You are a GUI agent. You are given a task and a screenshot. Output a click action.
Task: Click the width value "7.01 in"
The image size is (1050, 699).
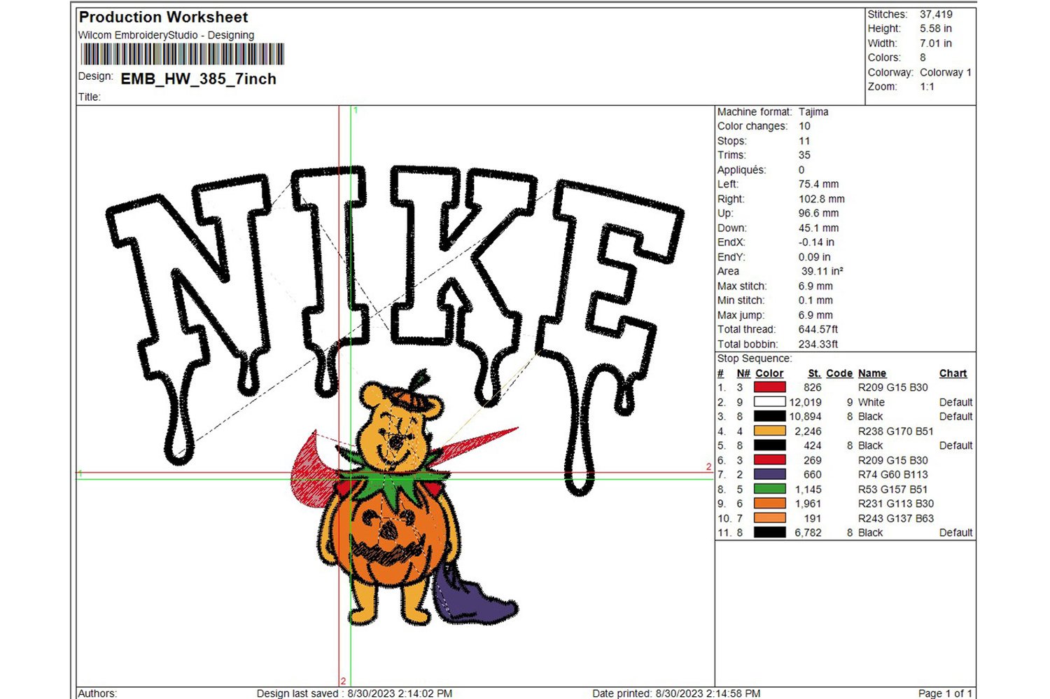pos(936,43)
